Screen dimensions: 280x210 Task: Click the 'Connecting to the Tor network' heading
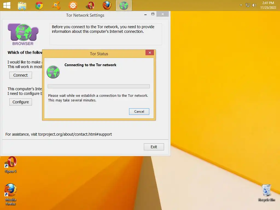pos(90,65)
